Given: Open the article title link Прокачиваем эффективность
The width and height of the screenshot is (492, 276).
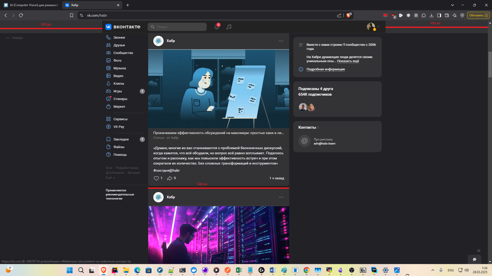Looking at the screenshot, I should (218, 133).
